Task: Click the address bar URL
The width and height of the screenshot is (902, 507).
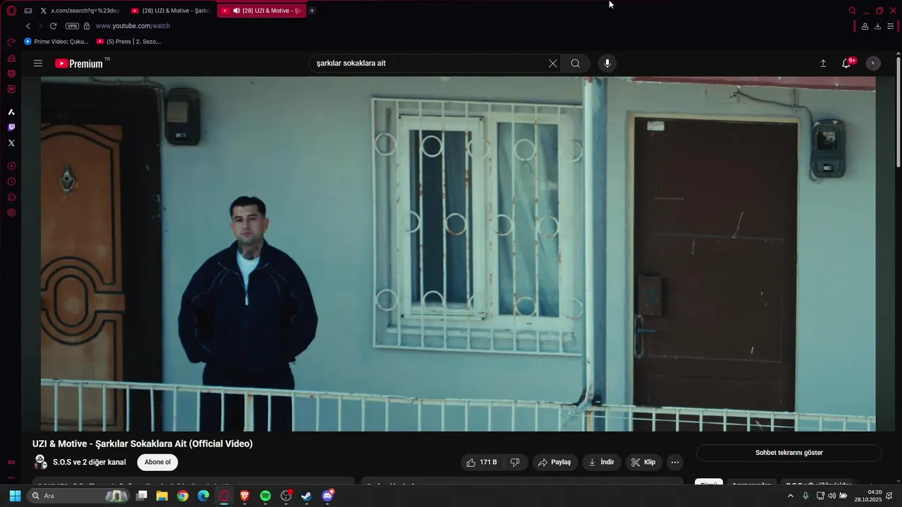Action: pyautogui.click(x=132, y=26)
